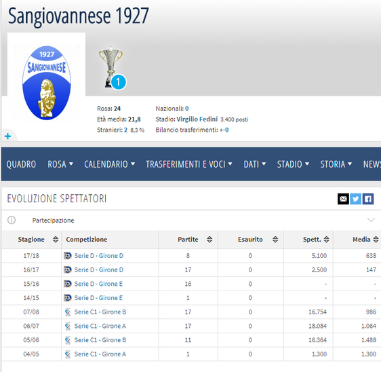The height and width of the screenshot is (372, 381).
Task: Sort table by Esaurito column
Action: tap(275, 240)
